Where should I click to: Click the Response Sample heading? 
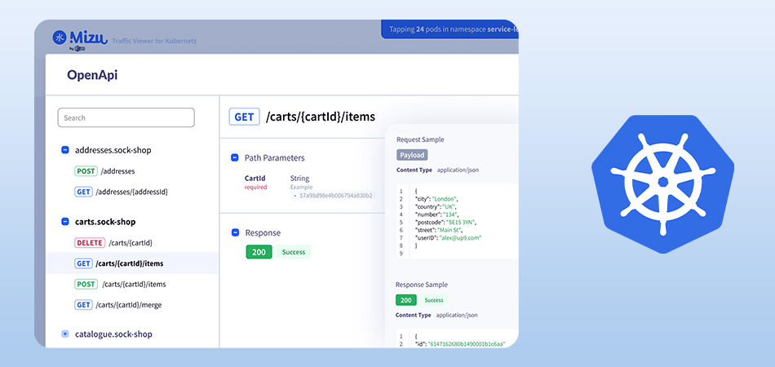[421, 285]
